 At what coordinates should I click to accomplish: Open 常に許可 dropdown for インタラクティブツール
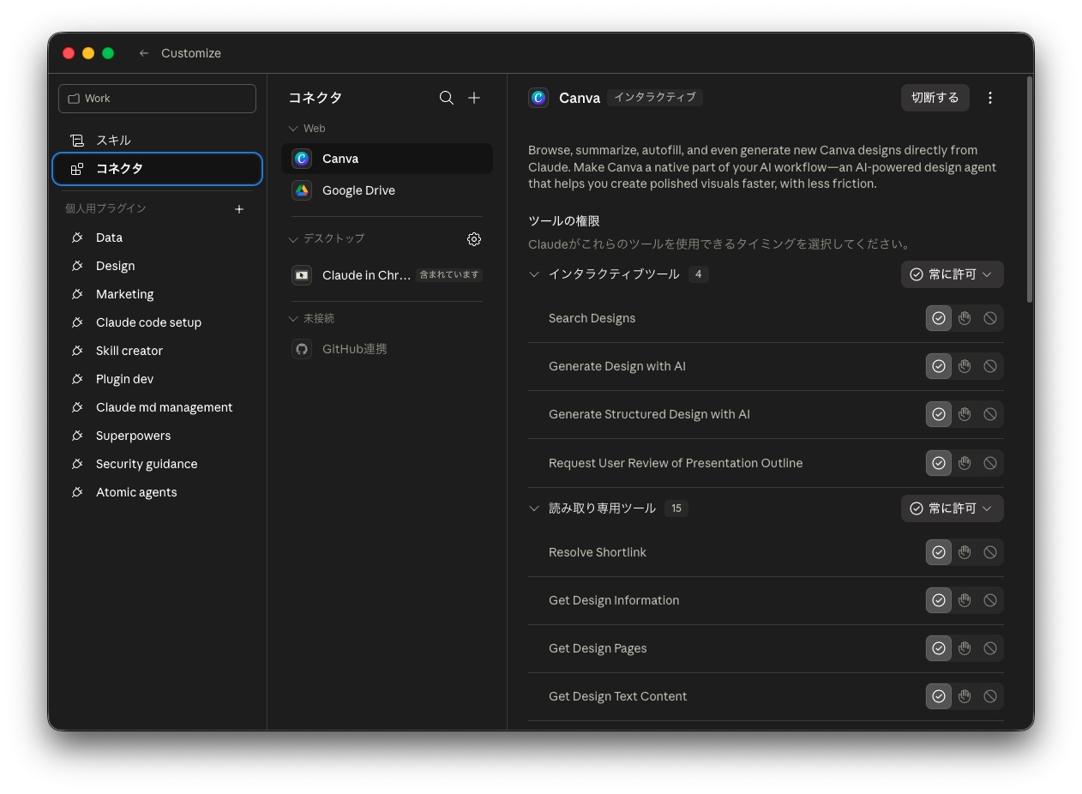pos(952,274)
